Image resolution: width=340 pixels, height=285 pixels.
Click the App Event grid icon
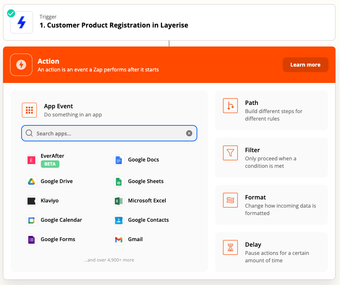coord(29,110)
